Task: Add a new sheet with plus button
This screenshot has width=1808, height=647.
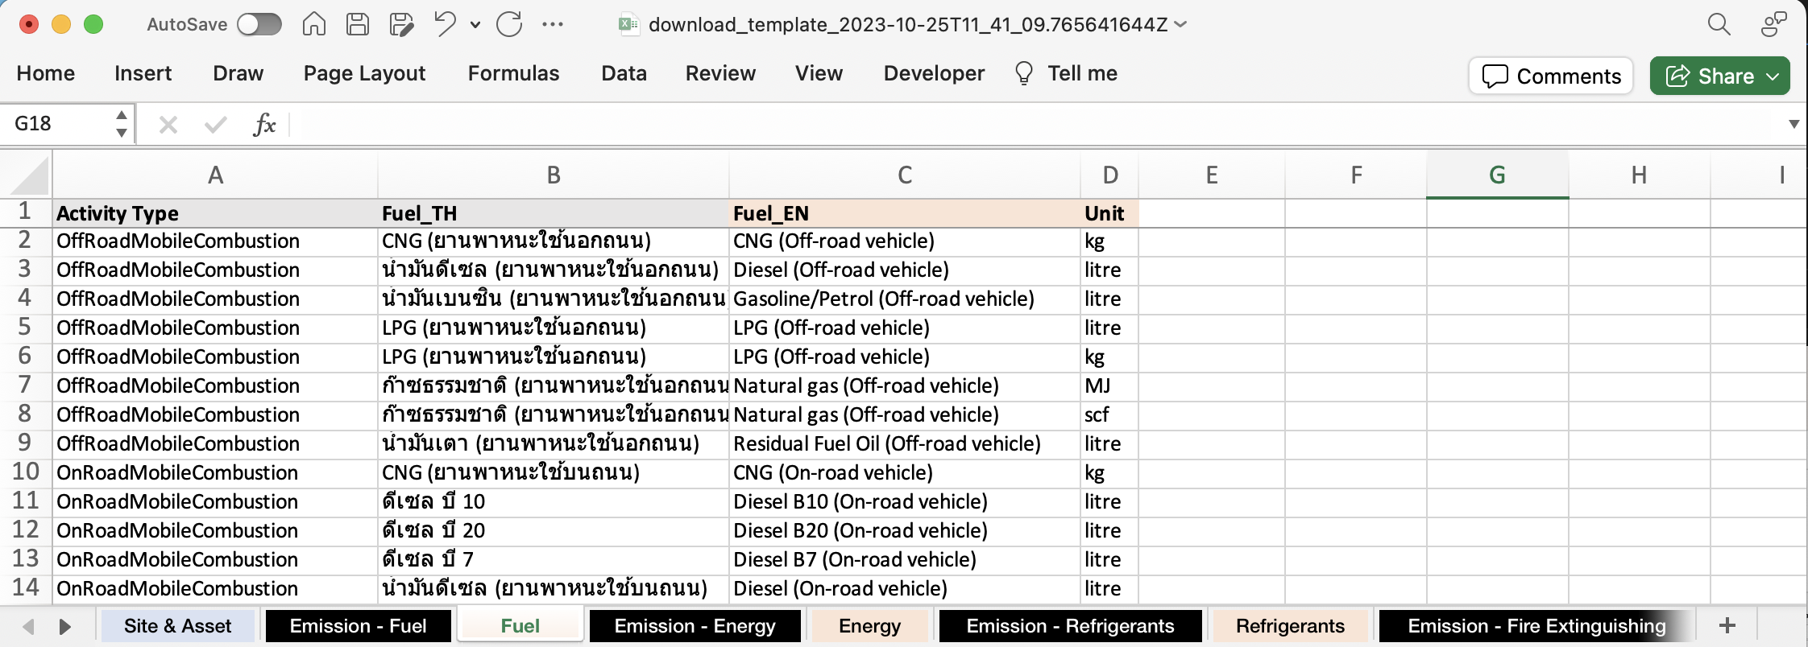Action: (x=1727, y=626)
